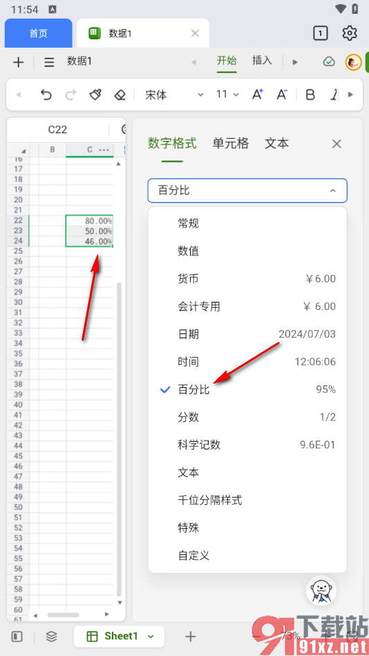Screen dimensions: 369x656
Task: Open the font name dropdown 宋体
Action: click(x=174, y=95)
